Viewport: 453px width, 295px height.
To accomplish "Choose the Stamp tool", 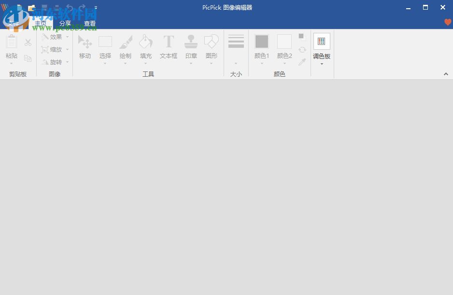I will tap(191, 46).
